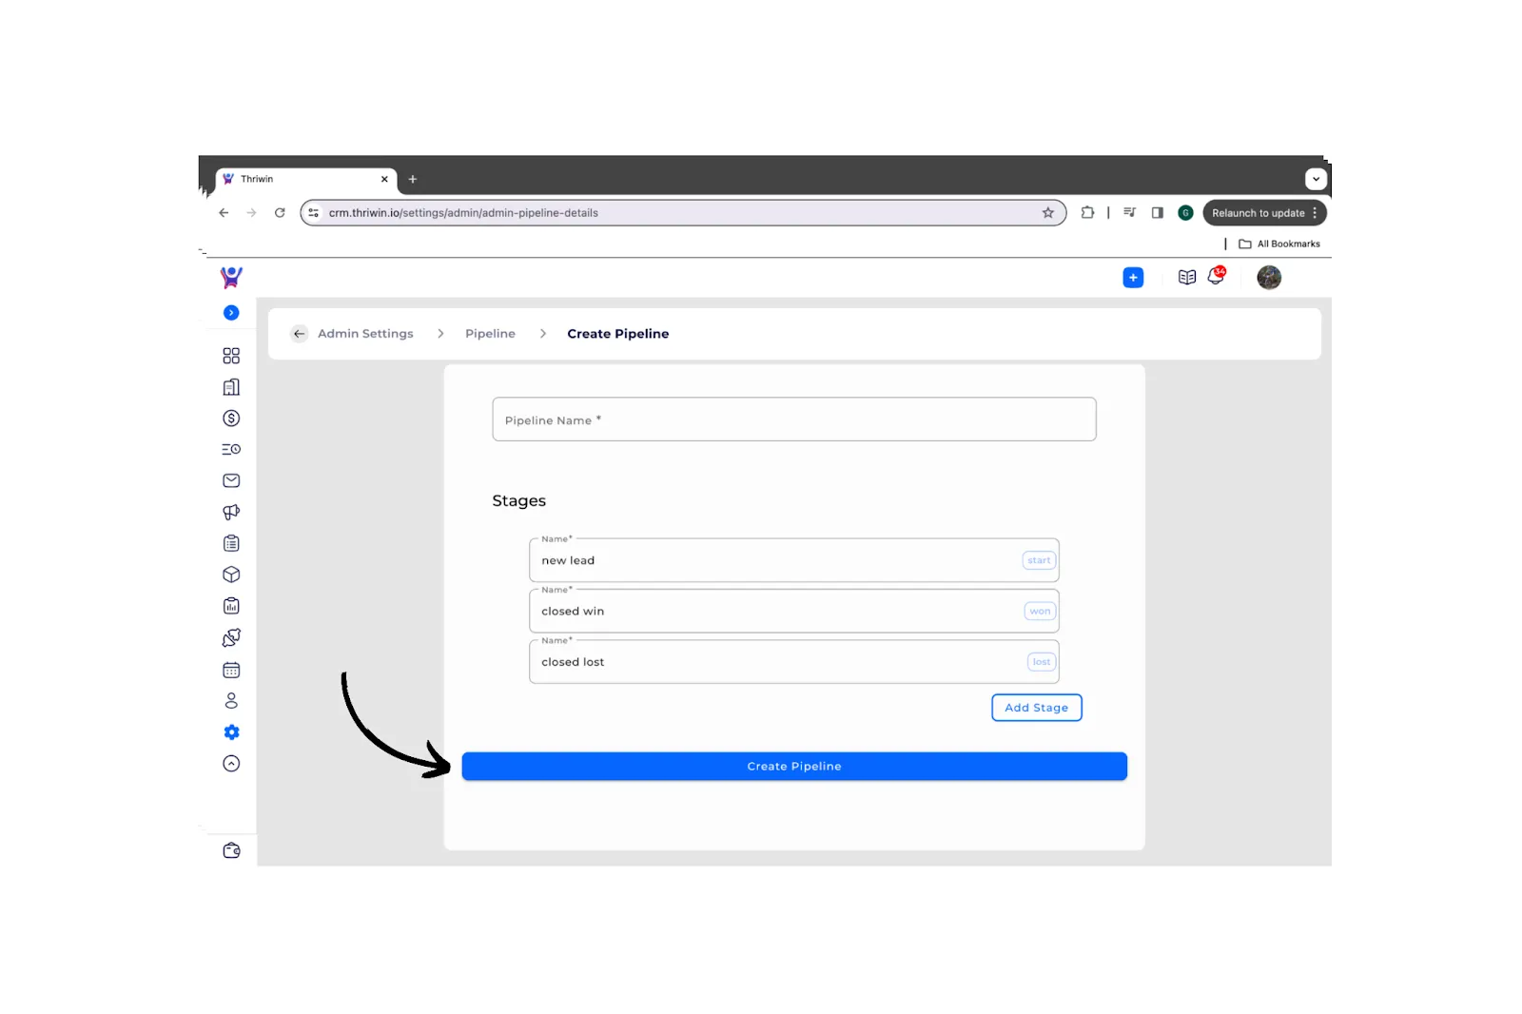Open the calendar icon in sidebar
This screenshot has width=1522, height=1014.
pyautogui.click(x=231, y=670)
